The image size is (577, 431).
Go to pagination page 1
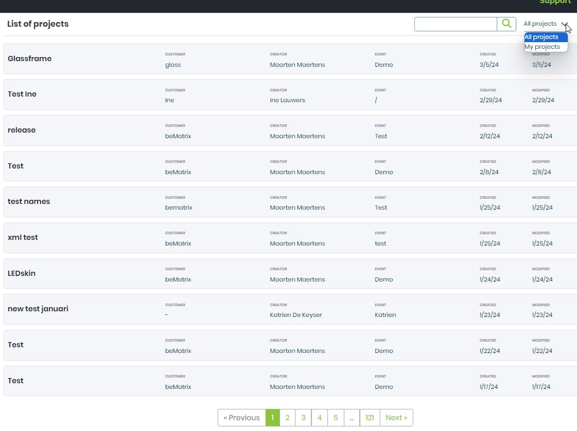(273, 418)
